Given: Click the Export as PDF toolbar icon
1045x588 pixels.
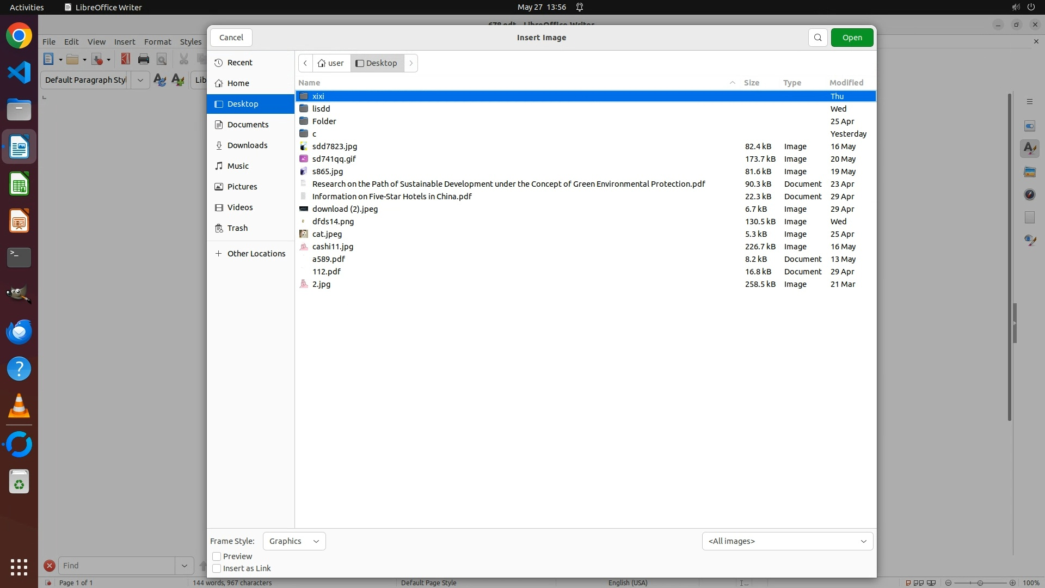Looking at the screenshot, I should click(126, 59).
